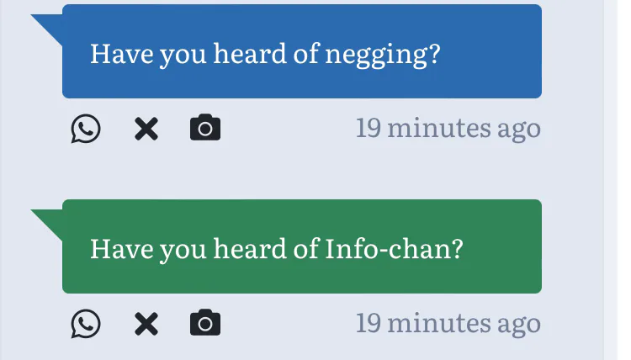Click the timestamp under the negging message
This screenshot has width=631, height=360.
click(x=448, y=129)
